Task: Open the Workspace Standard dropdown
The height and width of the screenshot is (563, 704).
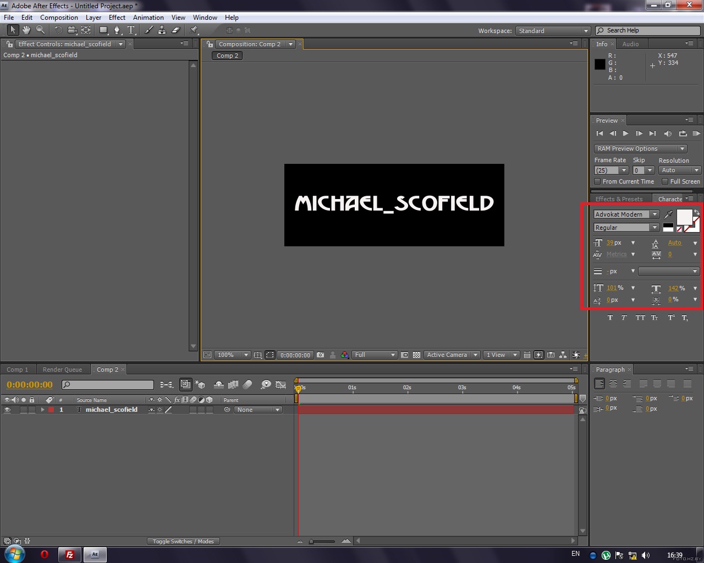Action: point(553,31)
